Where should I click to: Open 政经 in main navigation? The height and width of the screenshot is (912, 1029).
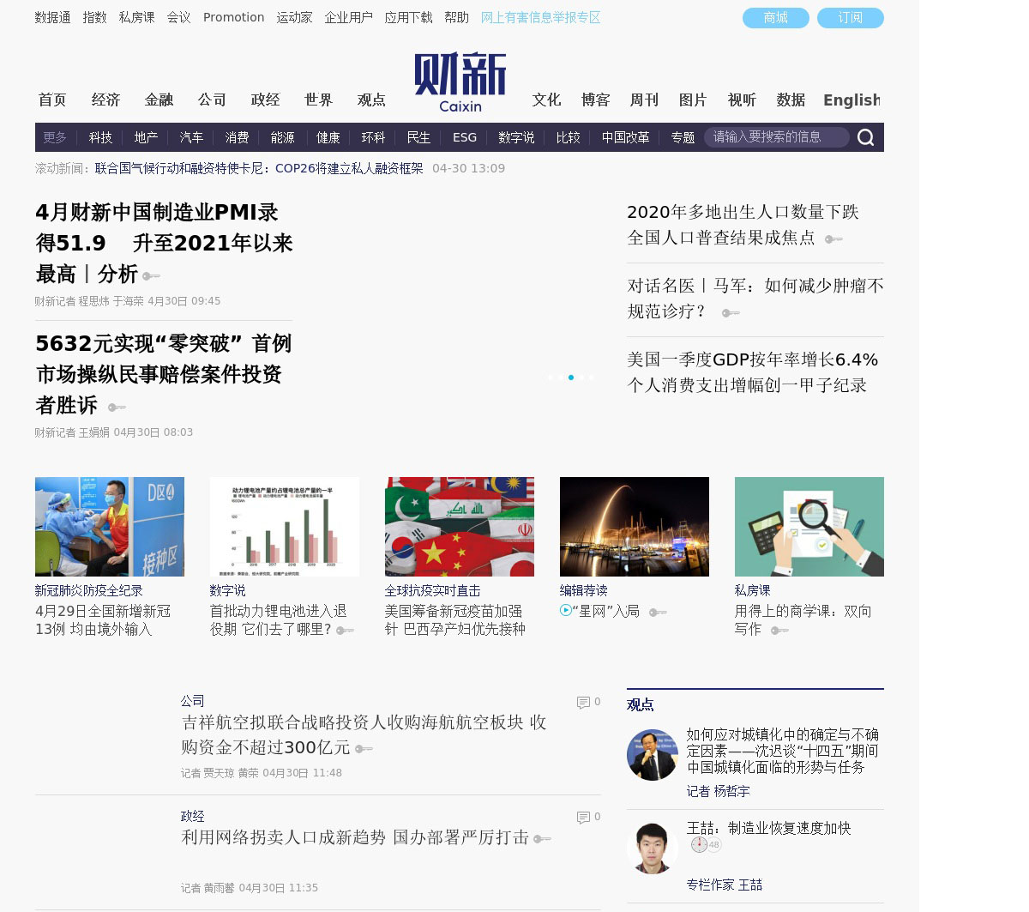(x=266, y=100)
